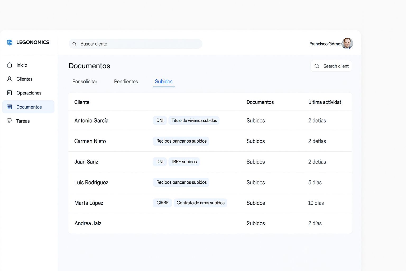Screen dimensions: 406x271
Task: Open Francisco Gómez profile avatar
Action: pyautogui.click(x=347, y=43)
